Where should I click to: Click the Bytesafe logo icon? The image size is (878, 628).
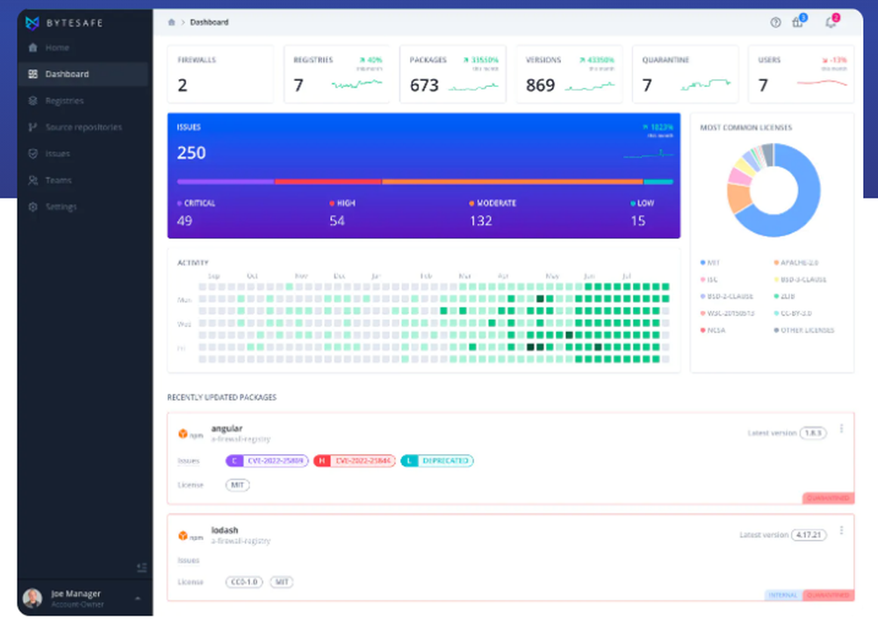[32, 23]
